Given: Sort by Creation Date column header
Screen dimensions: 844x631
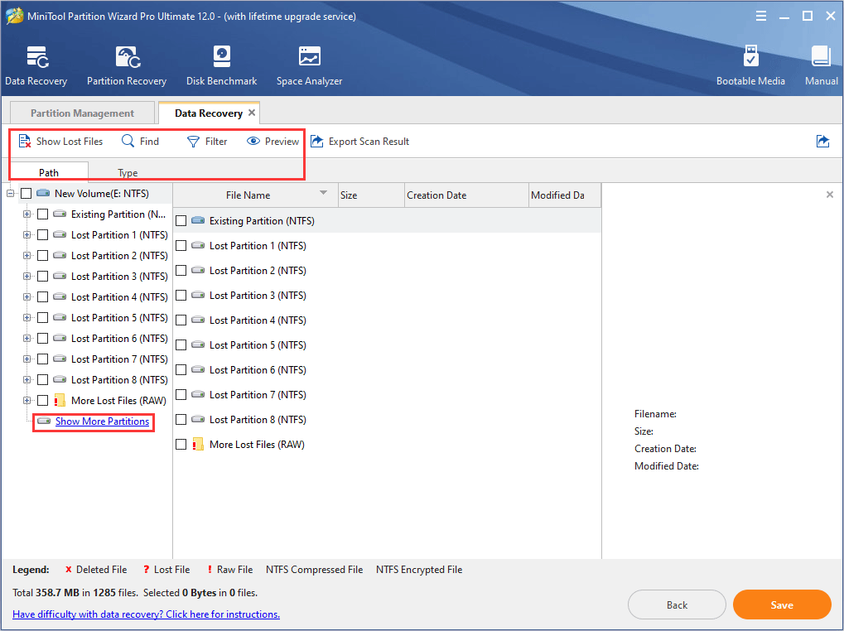Looking at the screenshot, I should point(466,195).
